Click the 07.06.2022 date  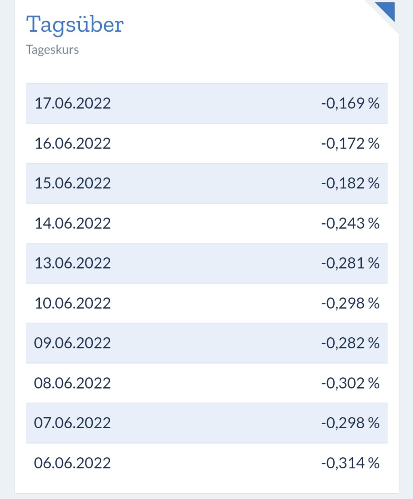click(x=73, y=423)
